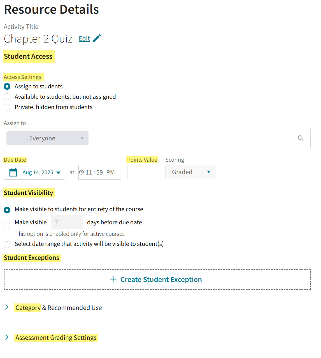Viewport: 321px width, 358px height.
Task: Click the Student Access section heading
Action: (28, 56)
